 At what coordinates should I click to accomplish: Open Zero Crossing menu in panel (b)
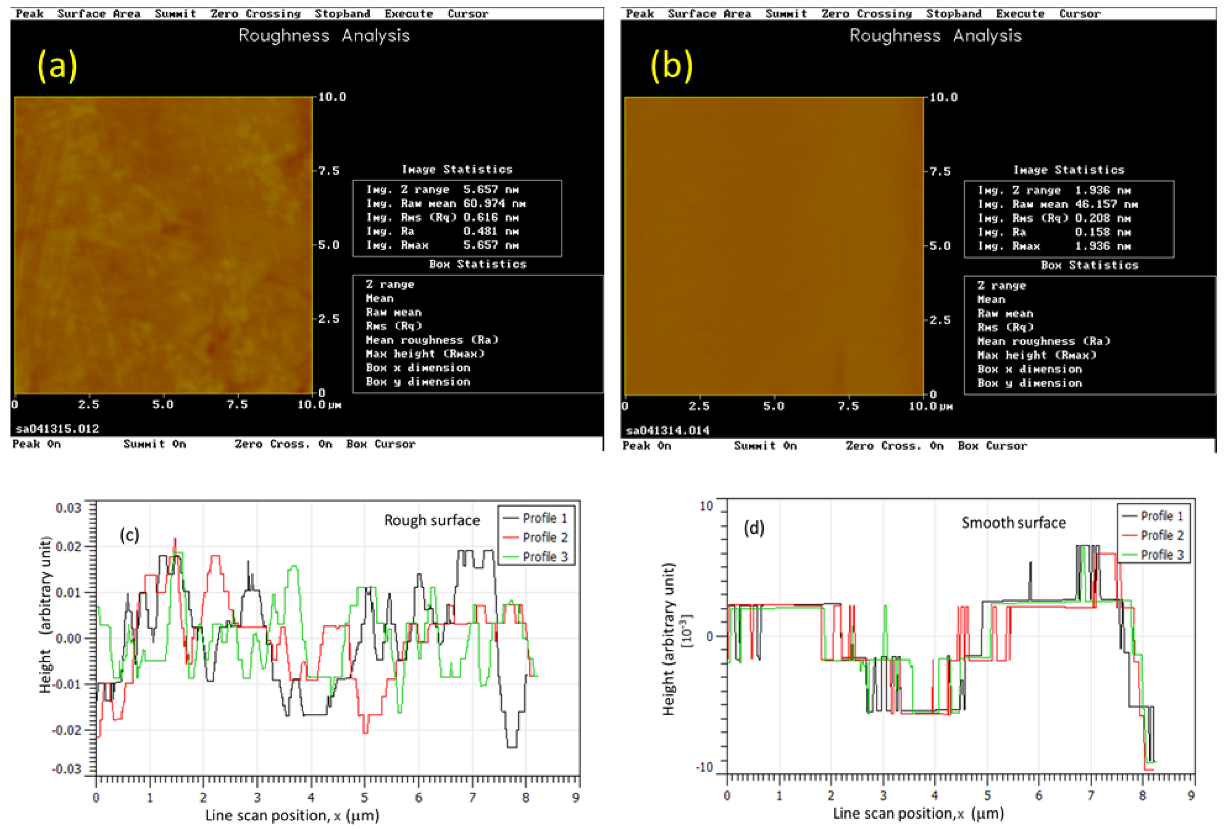[867, 14]
